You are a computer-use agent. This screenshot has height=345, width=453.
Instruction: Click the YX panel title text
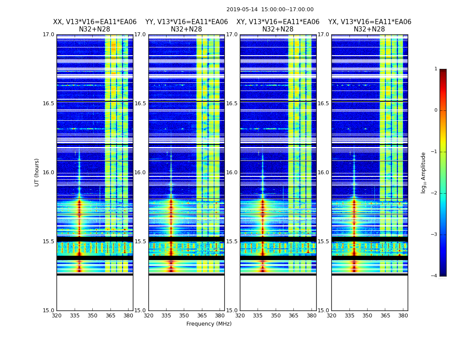pyautogui.click(x=369, y=26)
